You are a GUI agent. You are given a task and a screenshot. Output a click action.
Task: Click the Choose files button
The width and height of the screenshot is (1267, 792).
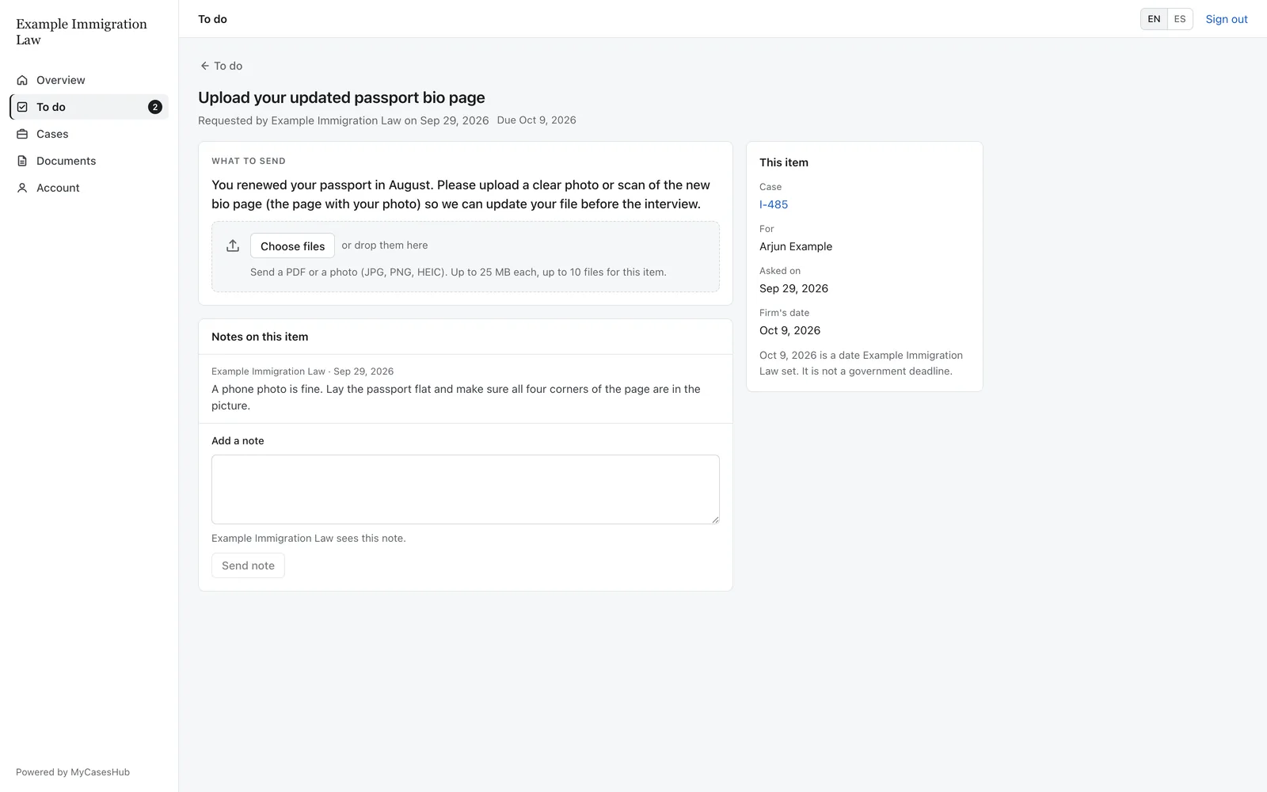292,246
